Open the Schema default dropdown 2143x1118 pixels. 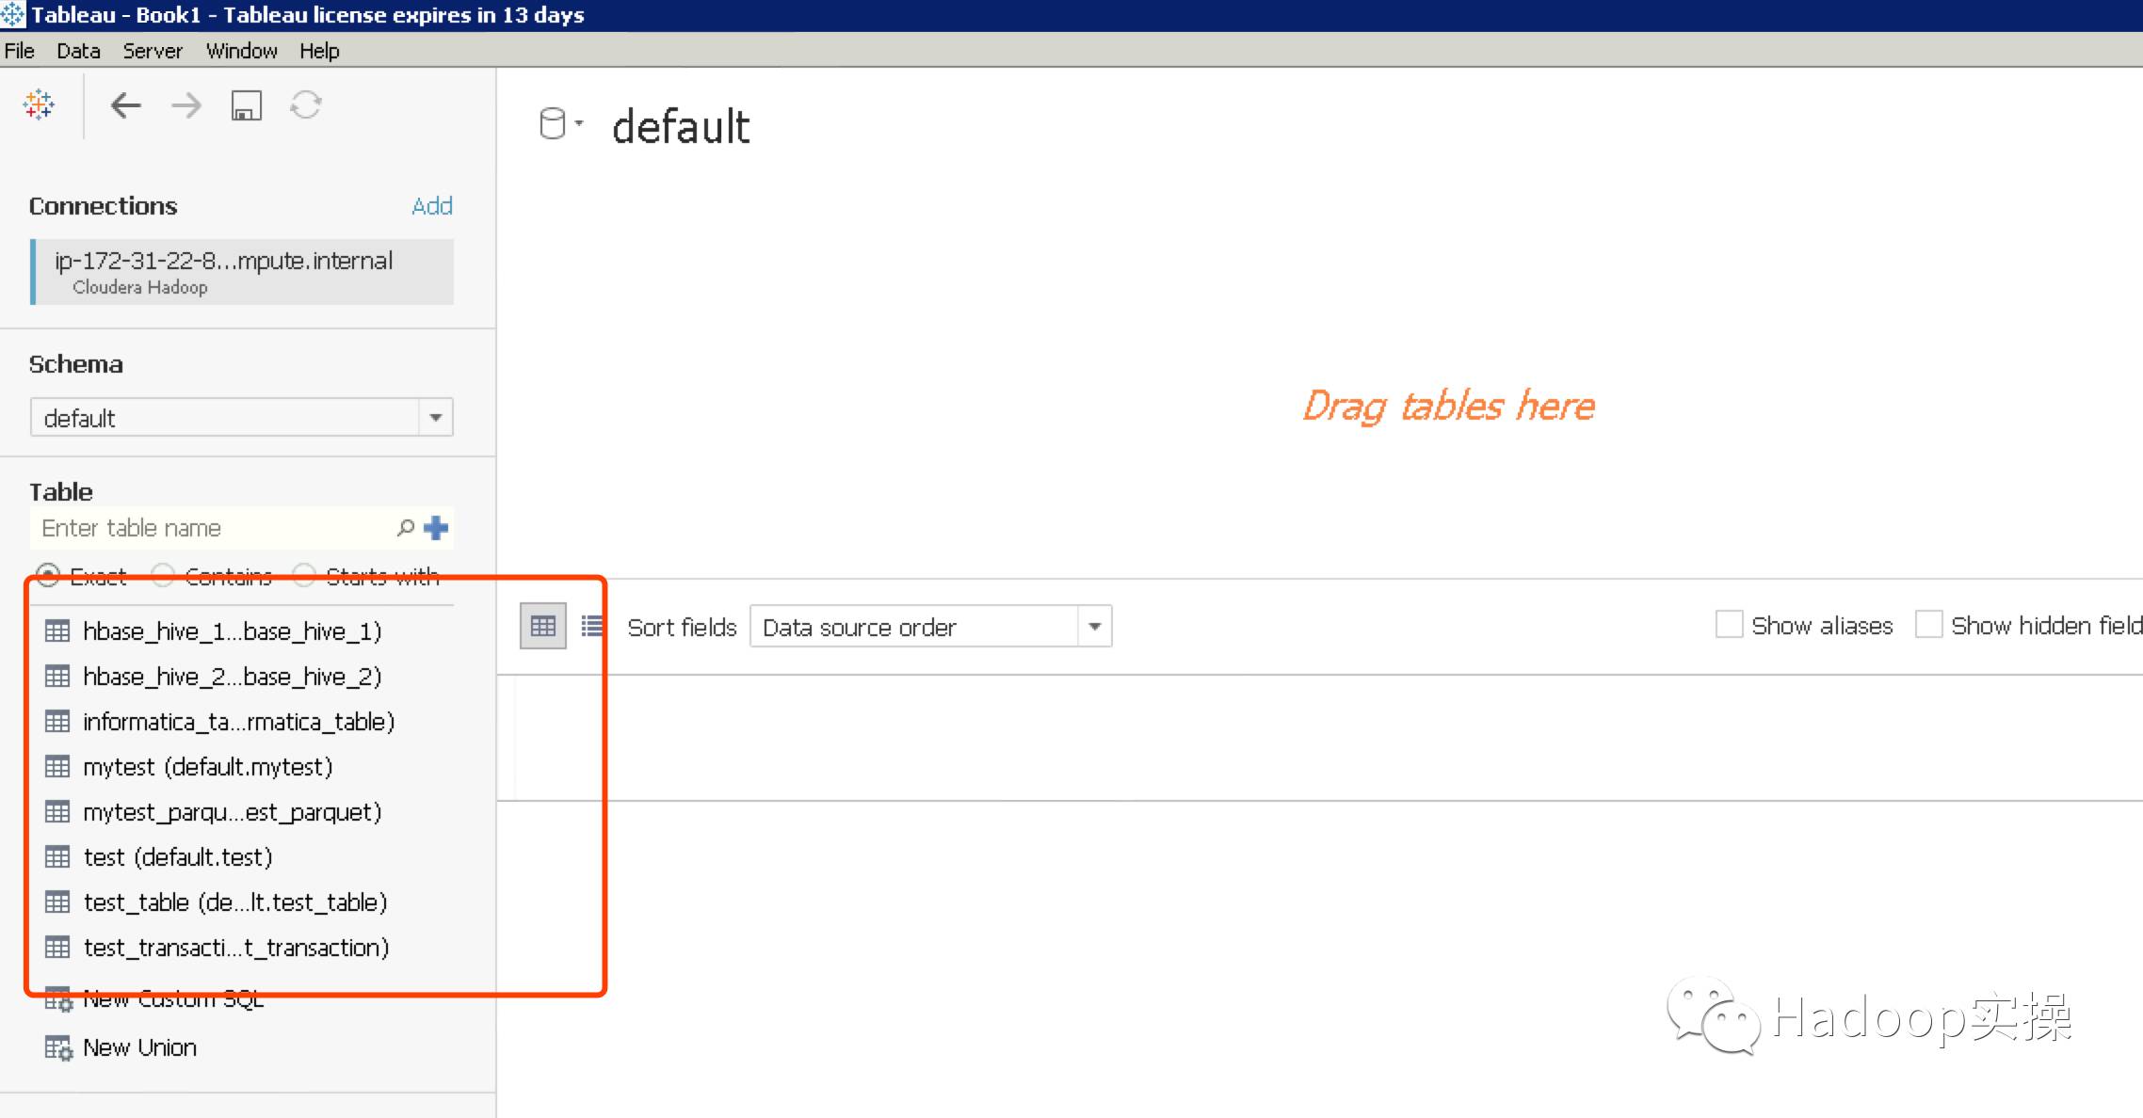coord(435,418)
